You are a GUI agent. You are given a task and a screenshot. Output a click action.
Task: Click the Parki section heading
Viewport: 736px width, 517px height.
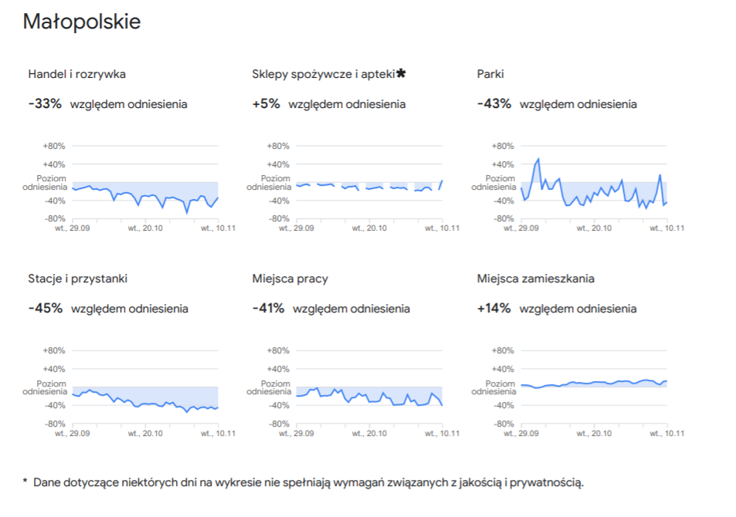490,74
